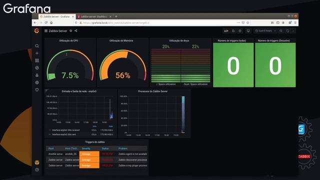Open the Utilização de CPU panel menu
The image size is (320, 180).
(x=68, y=40)
